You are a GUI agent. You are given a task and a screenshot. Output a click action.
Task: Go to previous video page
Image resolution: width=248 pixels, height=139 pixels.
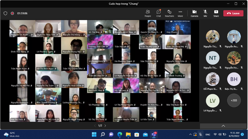pyautogui.click(x=95, y=126)
